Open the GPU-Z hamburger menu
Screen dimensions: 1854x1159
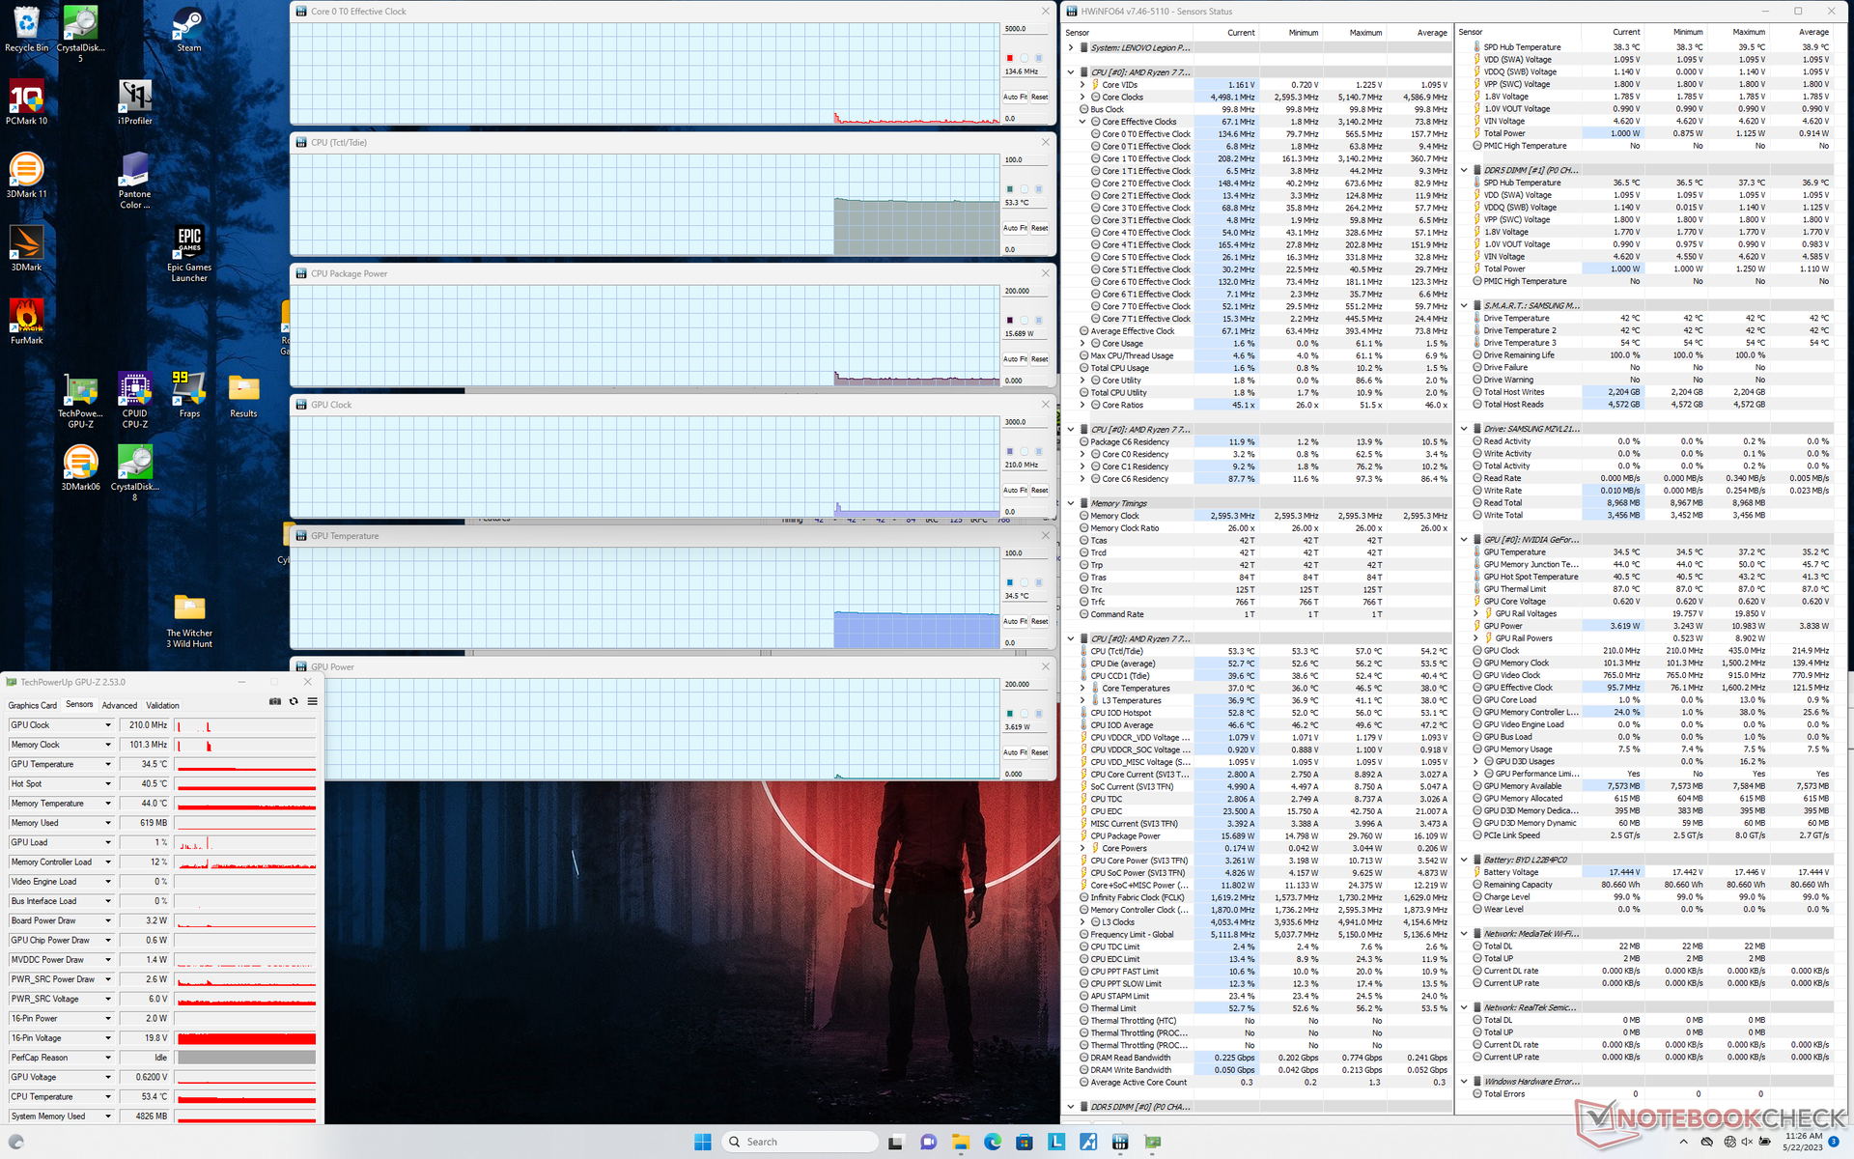(312, 702)
